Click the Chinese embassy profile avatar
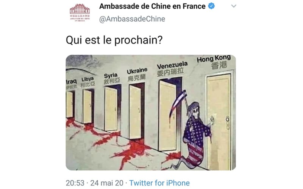This screenshot has width=303, height=189. [80, 12]
